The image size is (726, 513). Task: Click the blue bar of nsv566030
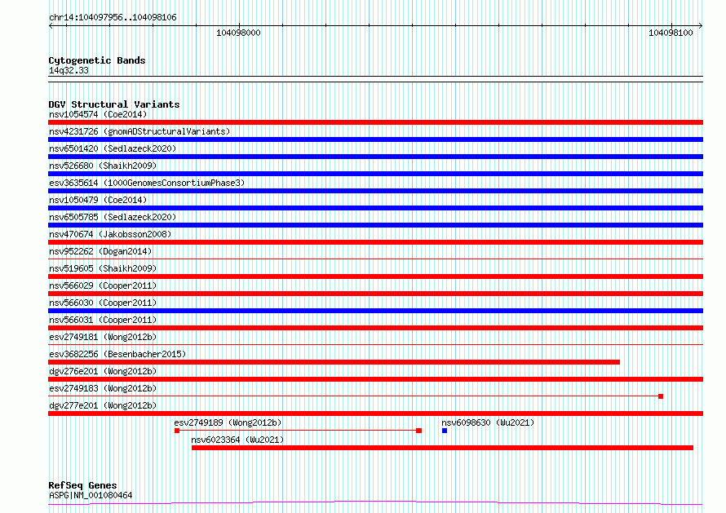(375, 311)
